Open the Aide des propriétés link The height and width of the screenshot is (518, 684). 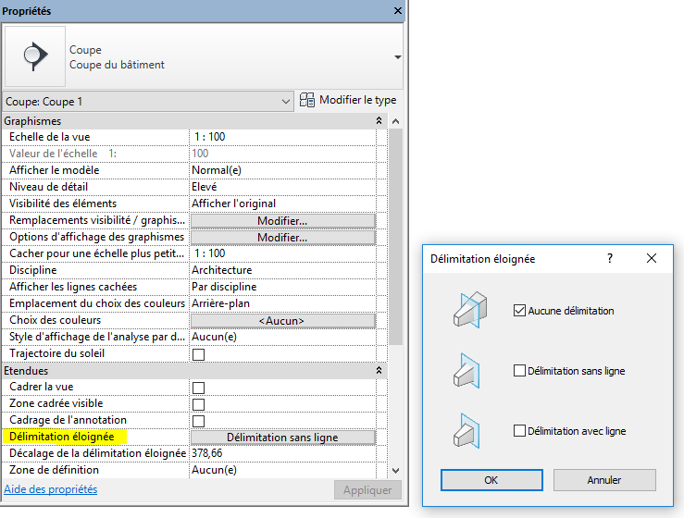[51, 489]
